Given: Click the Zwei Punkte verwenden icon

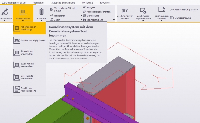Looking at the screenshot, I should coord(17,65).
